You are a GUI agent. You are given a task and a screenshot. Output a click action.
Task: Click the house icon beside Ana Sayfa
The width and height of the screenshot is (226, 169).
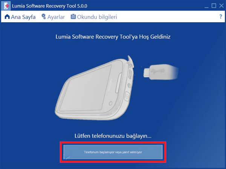tap(7, 17)
